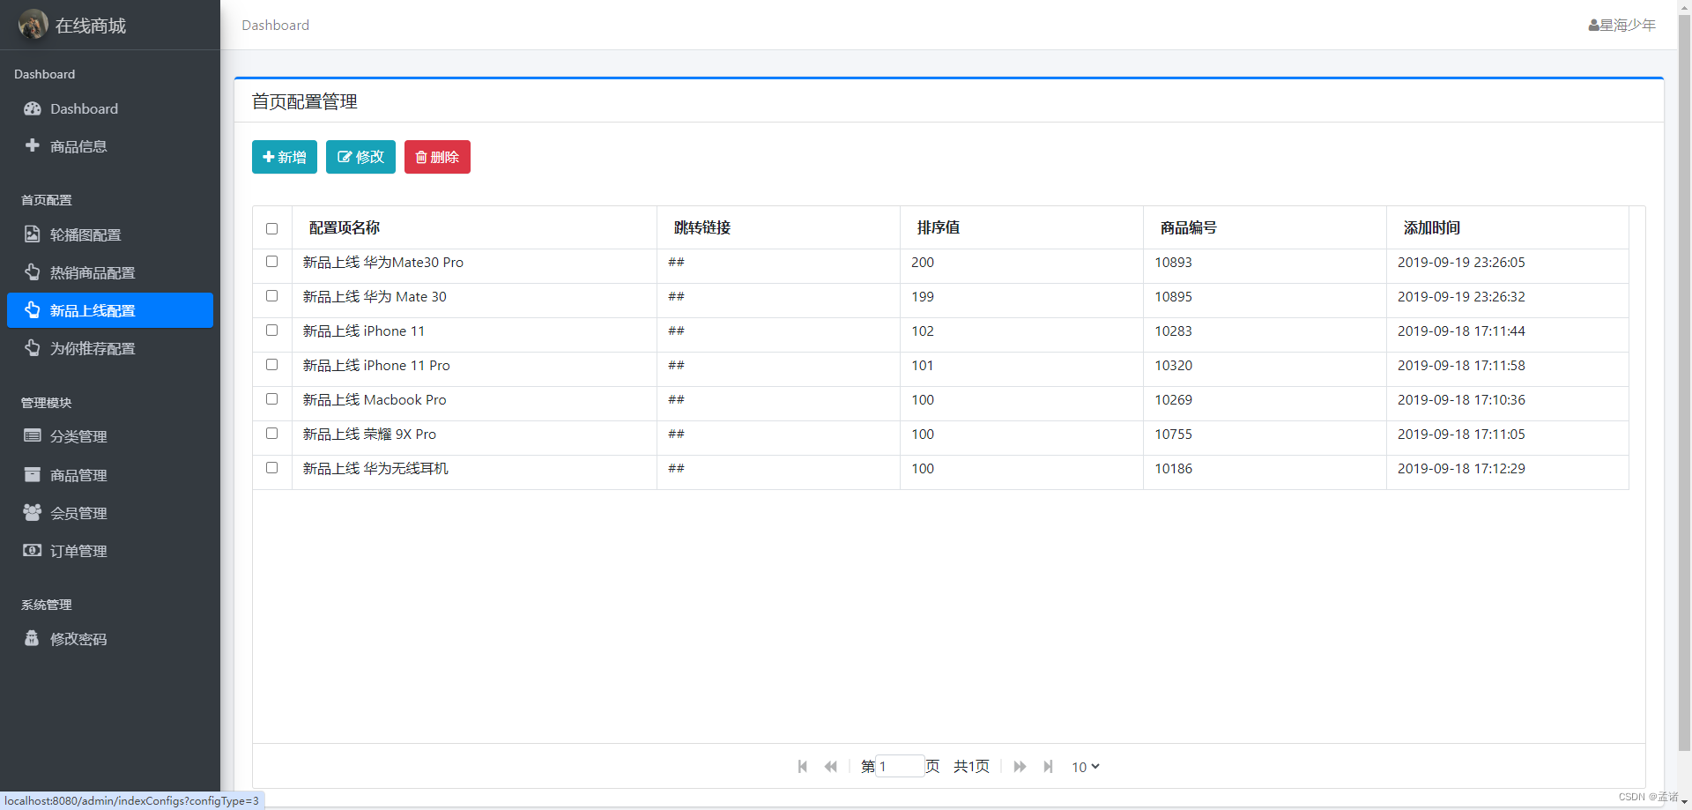Click the 新增 add button
The height and width of the screenshot is (810, 1692).
(x=285, y=157)
